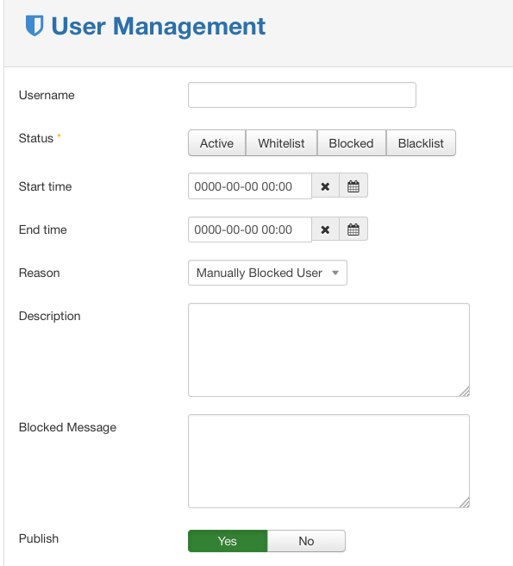Focus the Description textarea
The height and width of the screenshot is (566, 513).
[328, 349]
